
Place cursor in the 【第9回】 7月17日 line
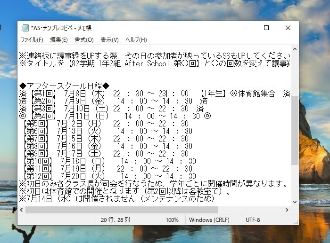click(x=106, y=154)
